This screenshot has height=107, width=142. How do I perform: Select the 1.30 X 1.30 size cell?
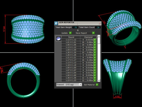pos(71,53)
